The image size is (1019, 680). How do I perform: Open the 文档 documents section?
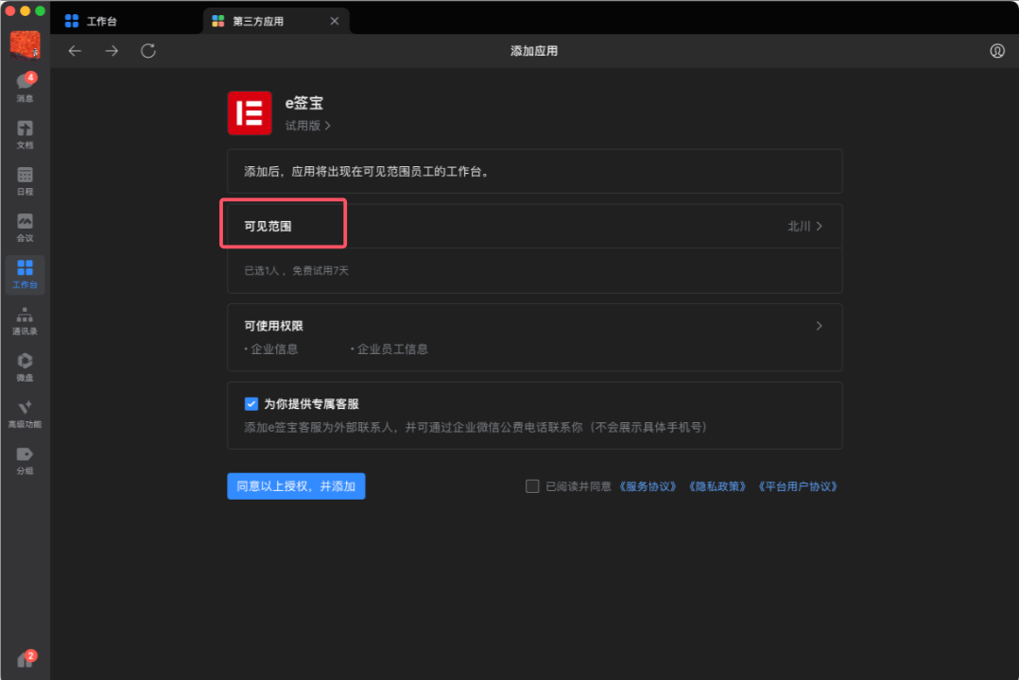tap(25, 134)
